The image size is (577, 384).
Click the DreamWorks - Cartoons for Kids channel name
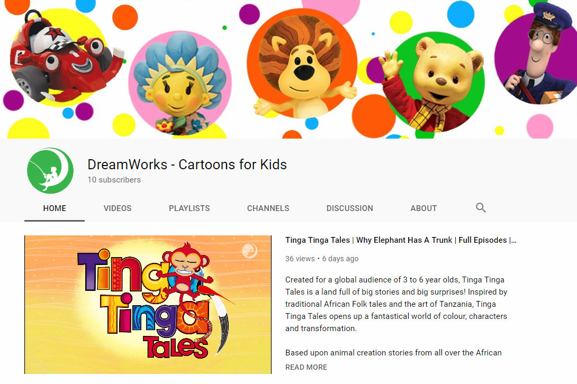(187, 164)
